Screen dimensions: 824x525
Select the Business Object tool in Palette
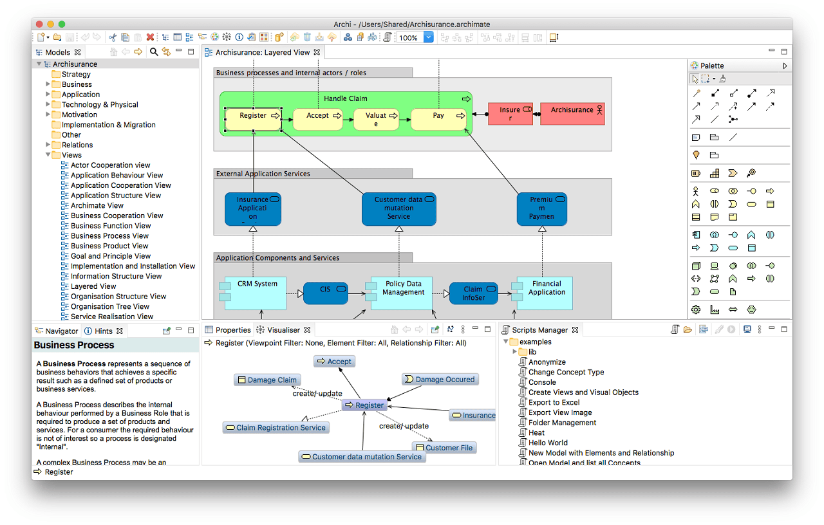pyautogui.click(x=770, y=204)
